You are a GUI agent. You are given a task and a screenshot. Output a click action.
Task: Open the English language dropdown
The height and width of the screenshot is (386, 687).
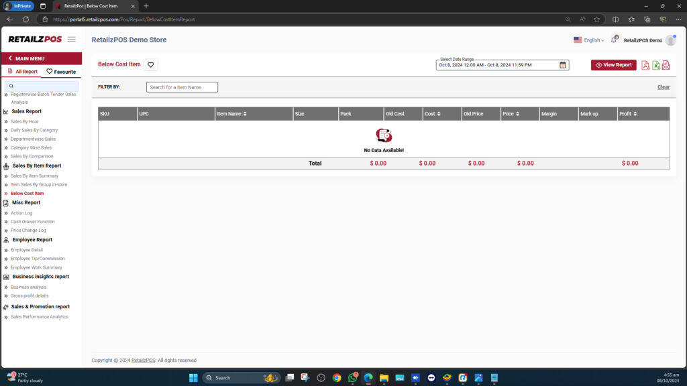(x=590, y=40)
